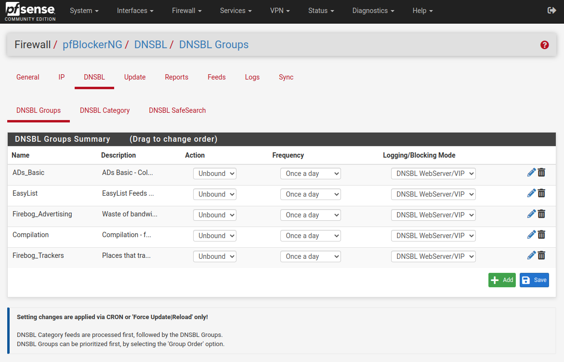Open Logging/Blocking Mode dropdown for Compilation

(433, 236)
